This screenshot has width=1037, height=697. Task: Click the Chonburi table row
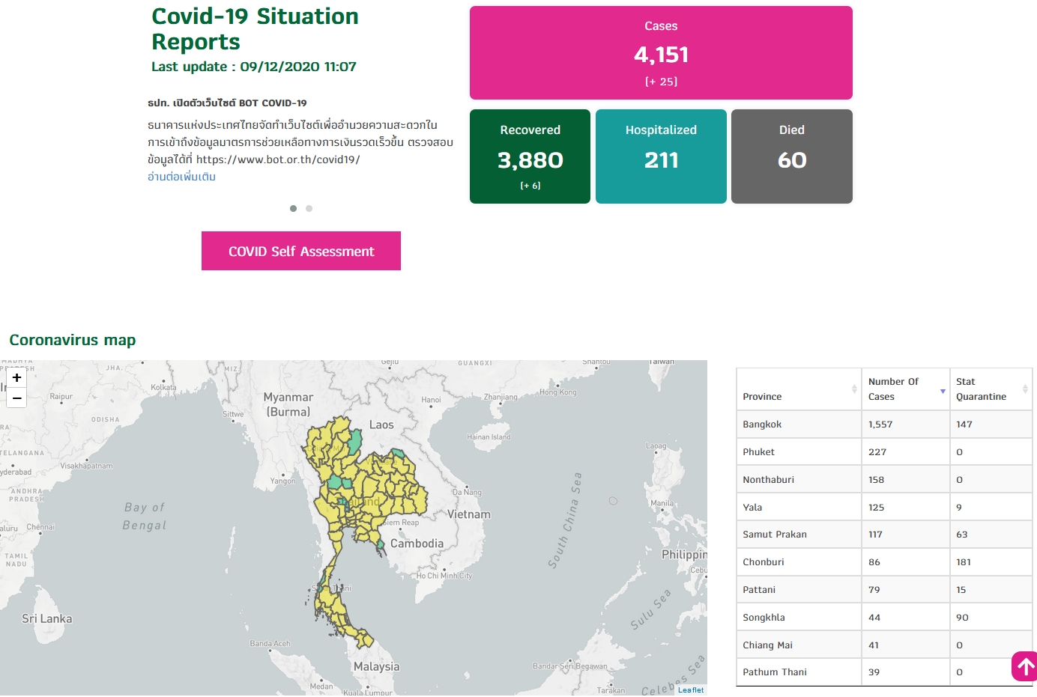tap(884, 562)
